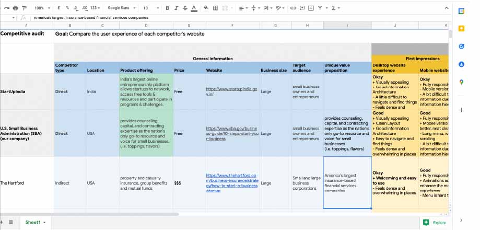Click the Insert chart icon
Screen dimensions: 480x230
(x=311, y=8)
